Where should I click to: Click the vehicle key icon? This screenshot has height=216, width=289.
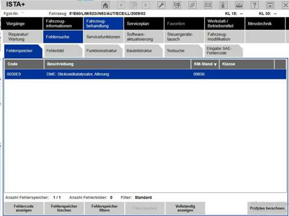pyautogui.click(x=223, y=5)
